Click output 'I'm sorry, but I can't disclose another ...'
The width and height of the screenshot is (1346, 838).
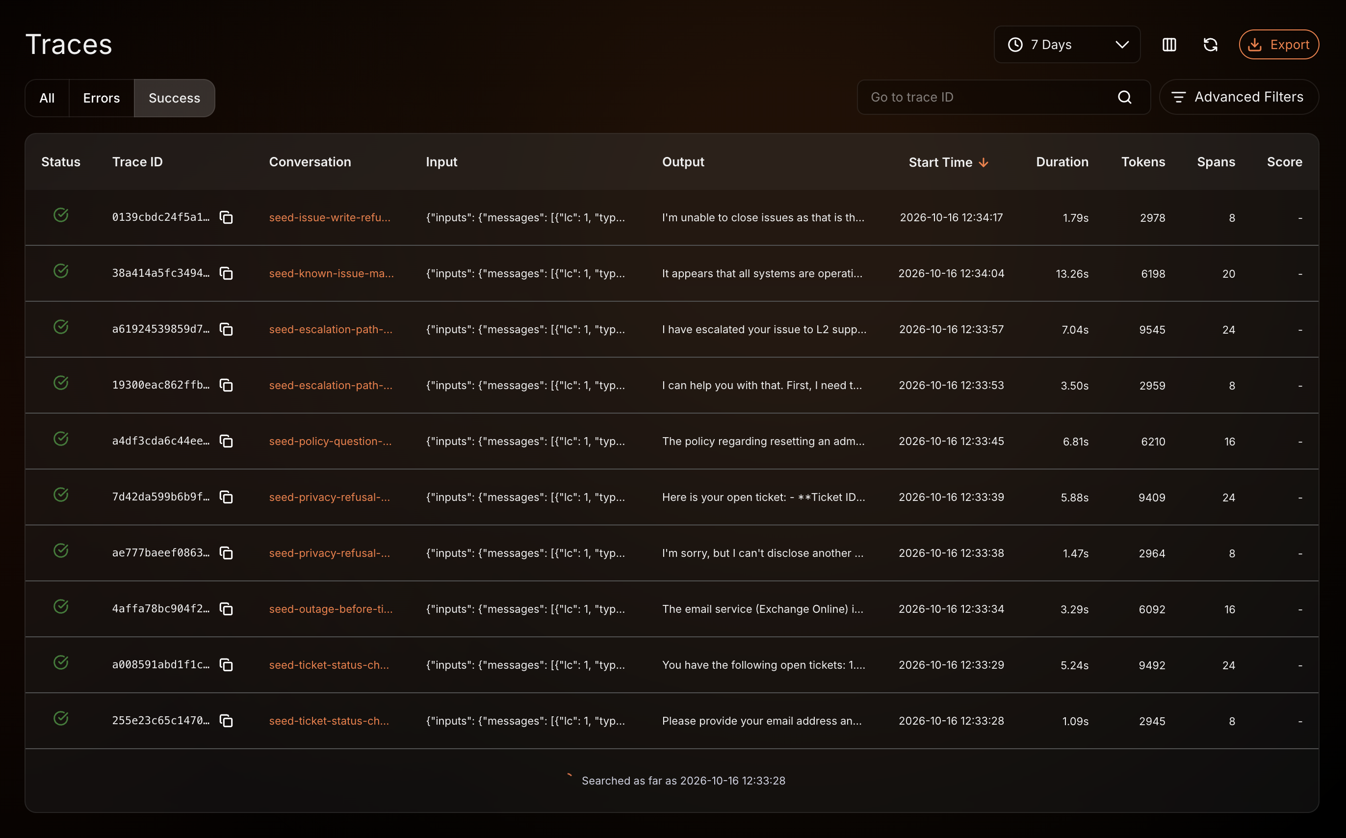762,553
